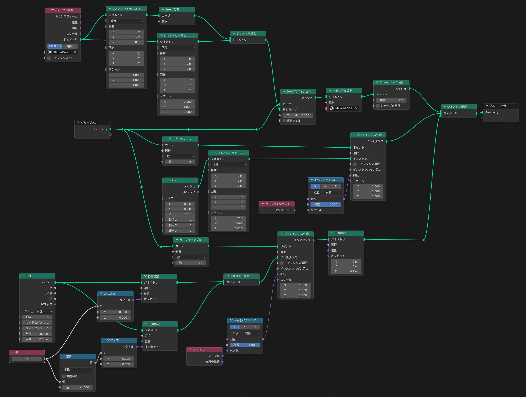The height and width of the screenshot is (397, 526).
Task: Collapse the グループ出力 node
Action: 487,106
